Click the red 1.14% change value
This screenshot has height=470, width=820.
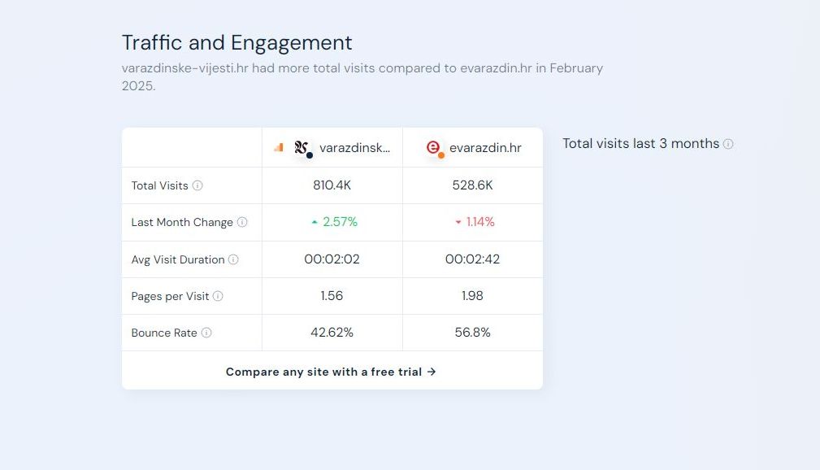480,222
